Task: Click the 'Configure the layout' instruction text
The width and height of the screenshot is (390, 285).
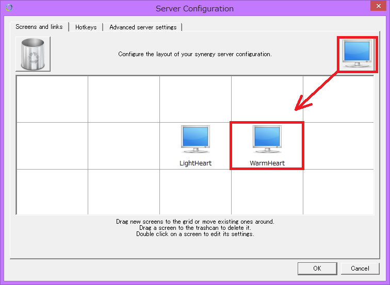Action: click(195, 54)
